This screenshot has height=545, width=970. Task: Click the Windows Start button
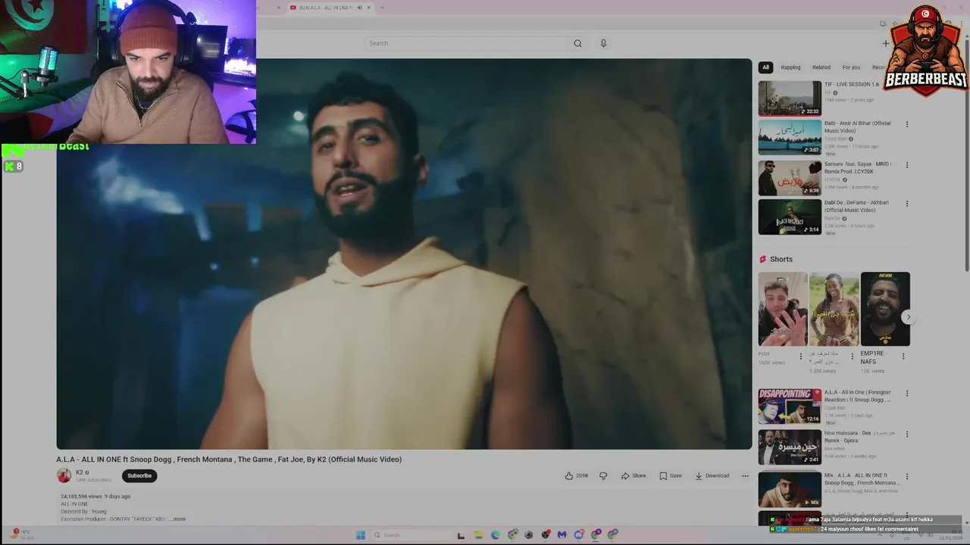click(361, 535)
